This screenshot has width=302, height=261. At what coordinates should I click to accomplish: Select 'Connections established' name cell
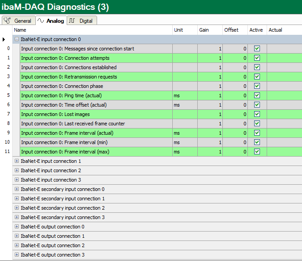96,67
